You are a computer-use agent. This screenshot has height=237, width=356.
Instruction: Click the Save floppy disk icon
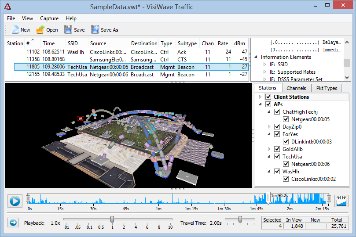click(x=68, y=30)
